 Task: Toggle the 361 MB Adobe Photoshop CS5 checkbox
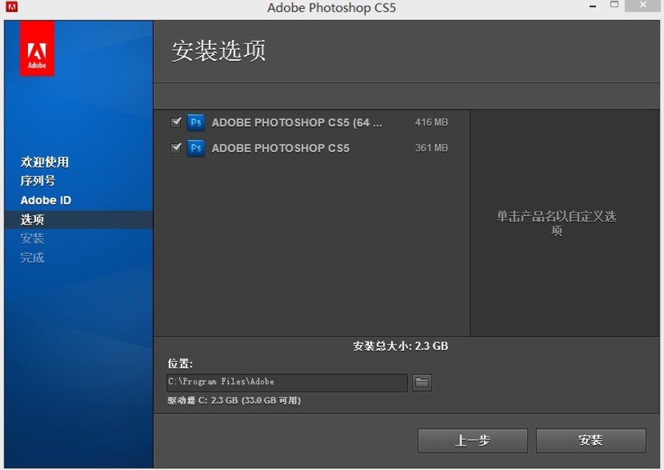click(x=176, y=148)
